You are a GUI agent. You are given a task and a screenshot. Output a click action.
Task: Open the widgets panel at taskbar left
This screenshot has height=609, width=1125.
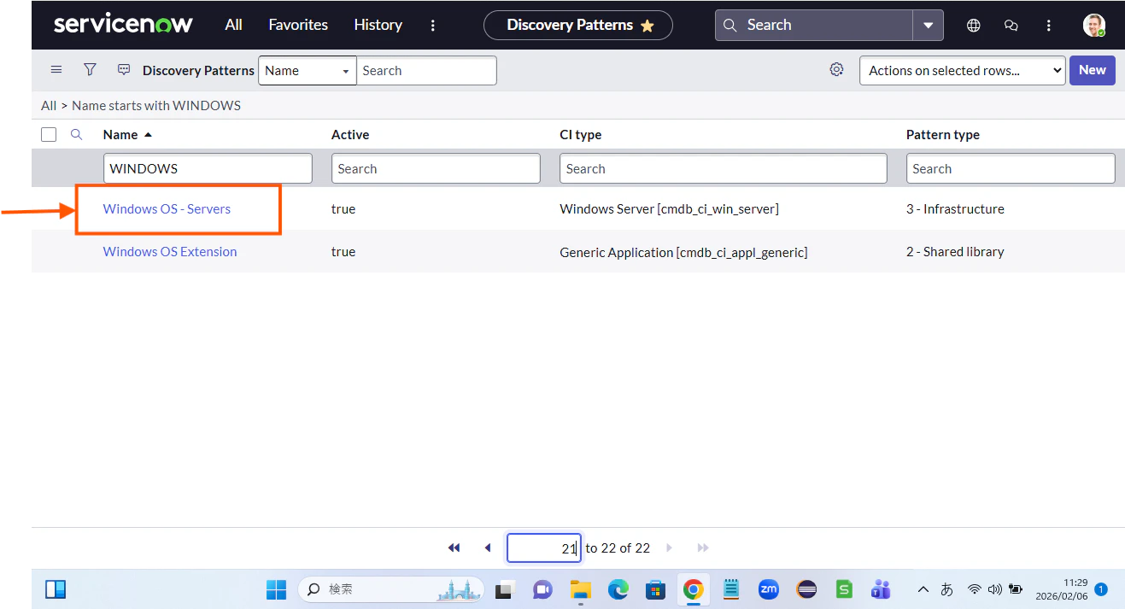click(56, 589)
